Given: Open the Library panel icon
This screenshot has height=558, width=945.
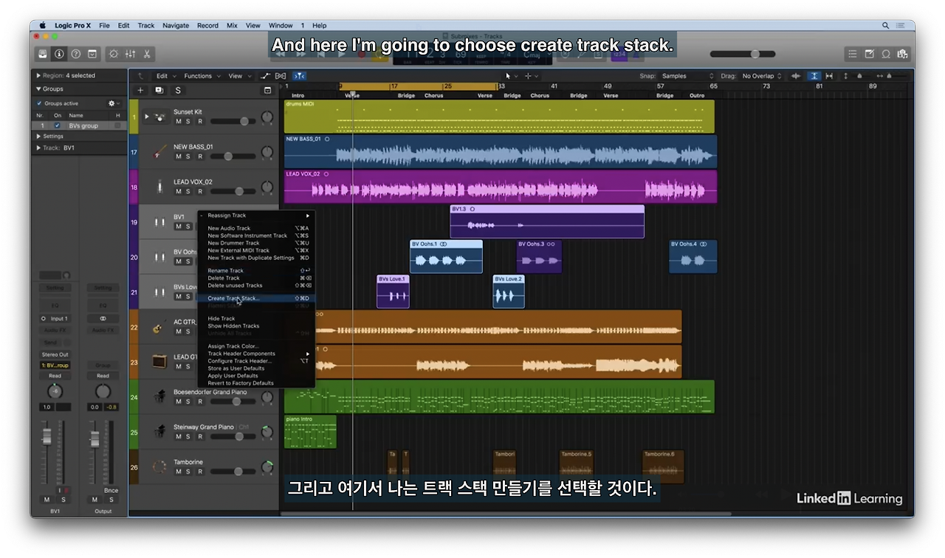Looking at the screenshot, I should tap(44, 54).
